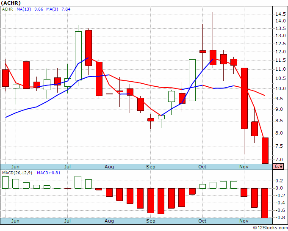Click the Nov label on price axis
Image resolution: width=288 pixels, height=231 pixels.
pos(244,167)
